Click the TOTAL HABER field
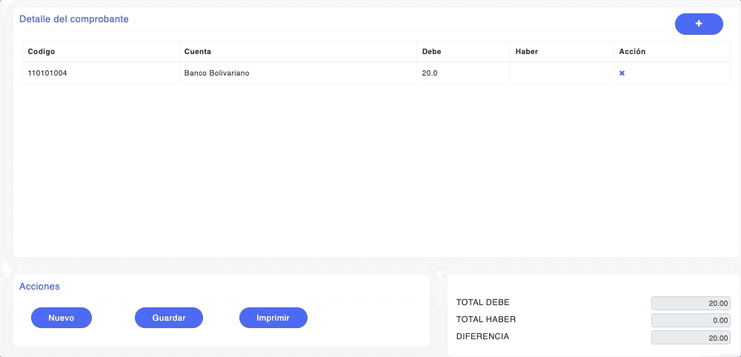Image resolution: width=741 pixels, height=357 pixels. pyautogui.click(x=691, y=320)
